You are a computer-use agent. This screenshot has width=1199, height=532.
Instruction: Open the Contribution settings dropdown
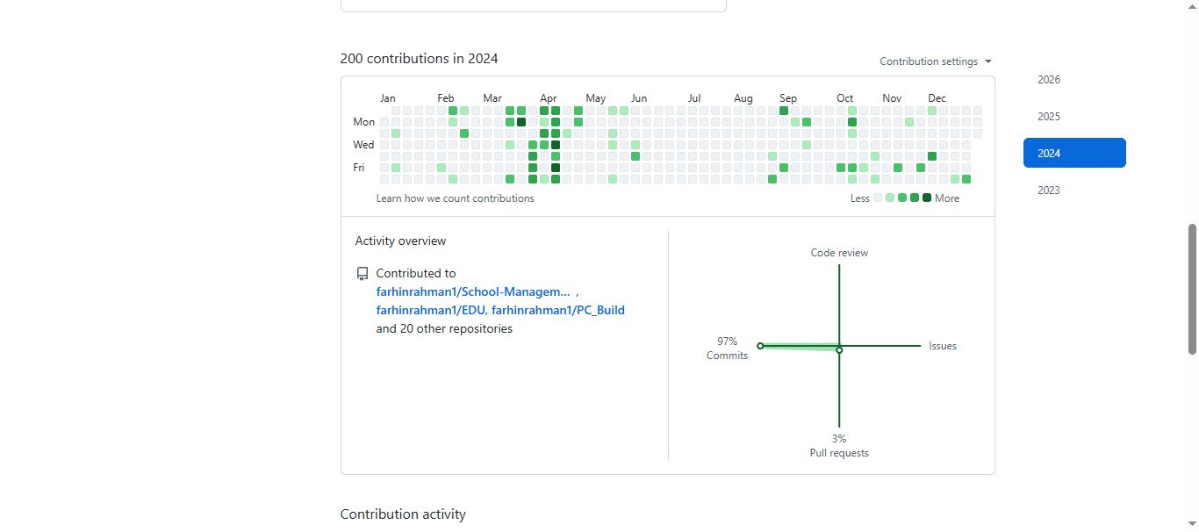(929, 61)
